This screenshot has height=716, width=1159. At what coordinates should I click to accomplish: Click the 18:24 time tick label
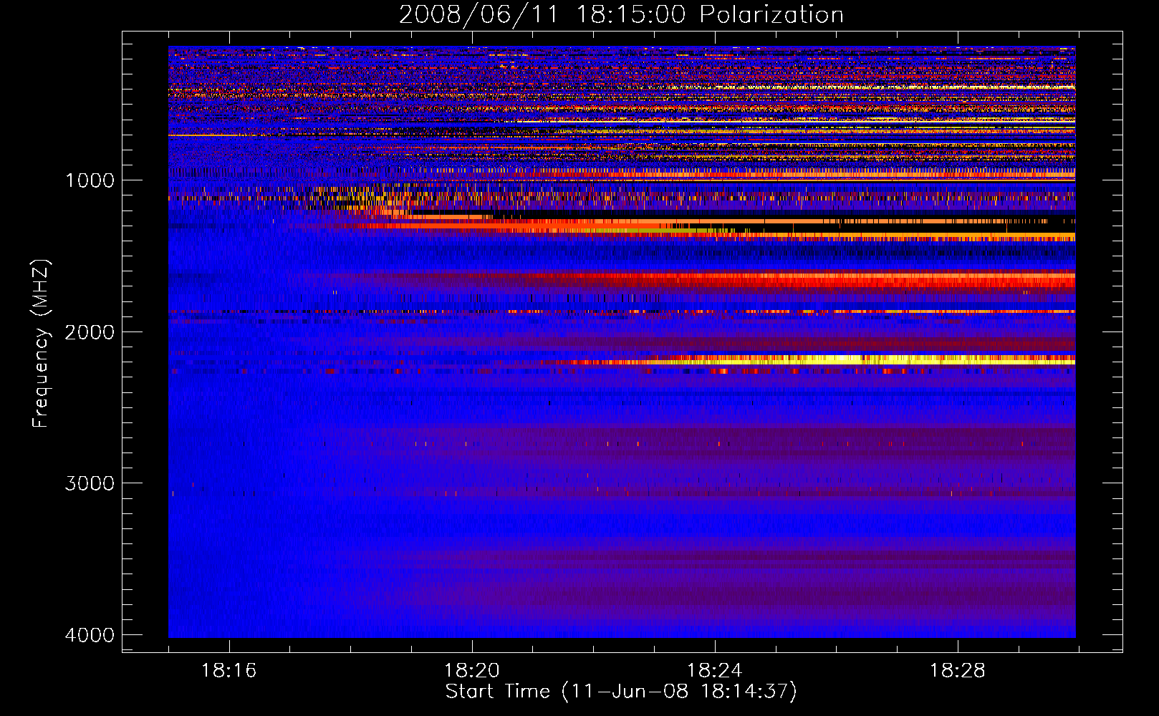tap(714, 671)
